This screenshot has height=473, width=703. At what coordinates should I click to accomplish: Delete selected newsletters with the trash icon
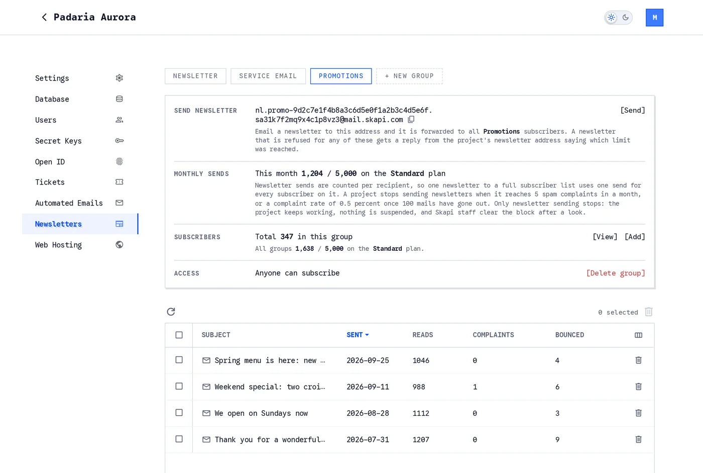pos(649,312)
